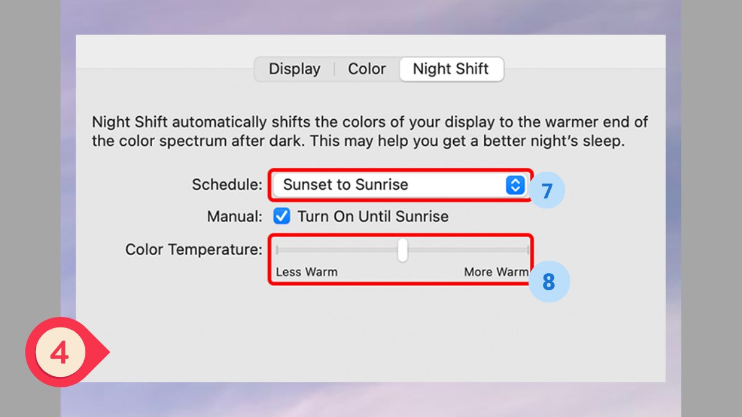Click the blue number 7 annotation badge
The height and width of the screenshot is (417, 742).
click(x=547, y=190)
